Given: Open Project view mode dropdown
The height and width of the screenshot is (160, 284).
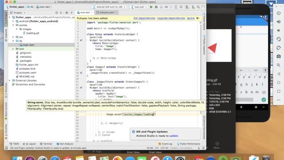Looking at the screenshot, I should 18,13.
